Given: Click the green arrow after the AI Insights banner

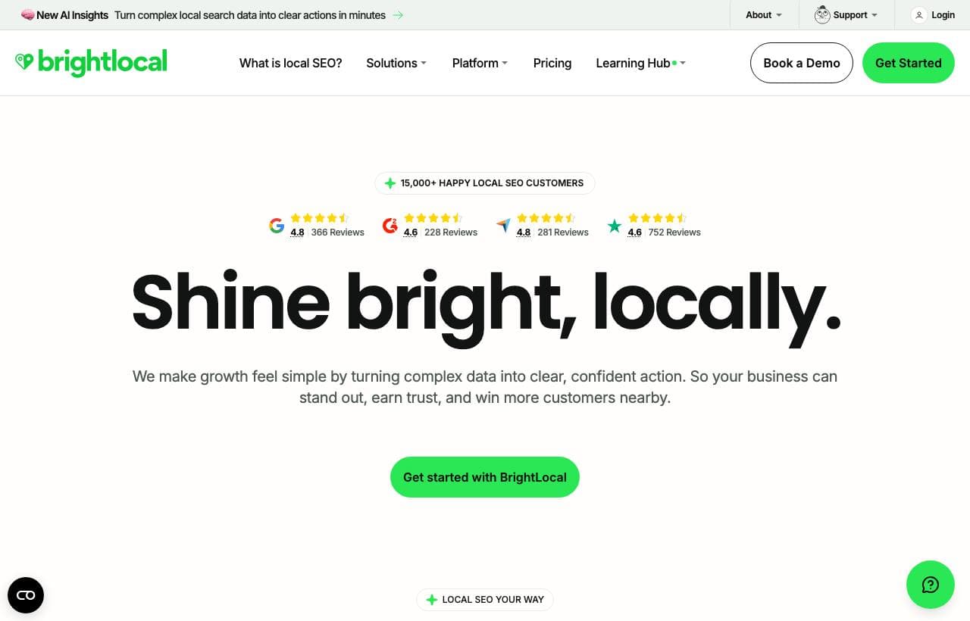Looking at the screenshot, I should [398, 15].
